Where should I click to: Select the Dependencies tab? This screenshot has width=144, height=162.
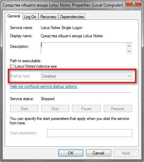tap(72, 17)
